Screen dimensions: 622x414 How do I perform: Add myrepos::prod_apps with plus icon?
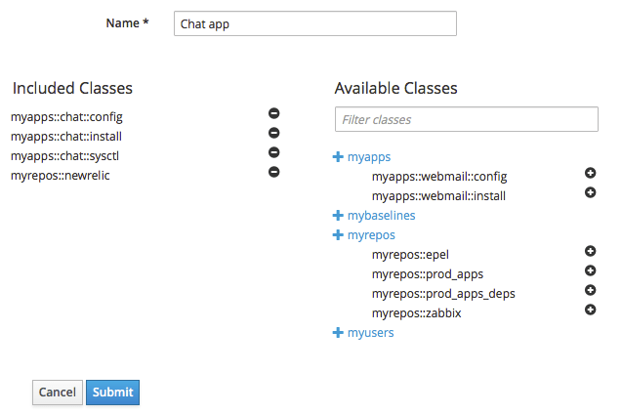pyautogui.click(x=590, y=270)
